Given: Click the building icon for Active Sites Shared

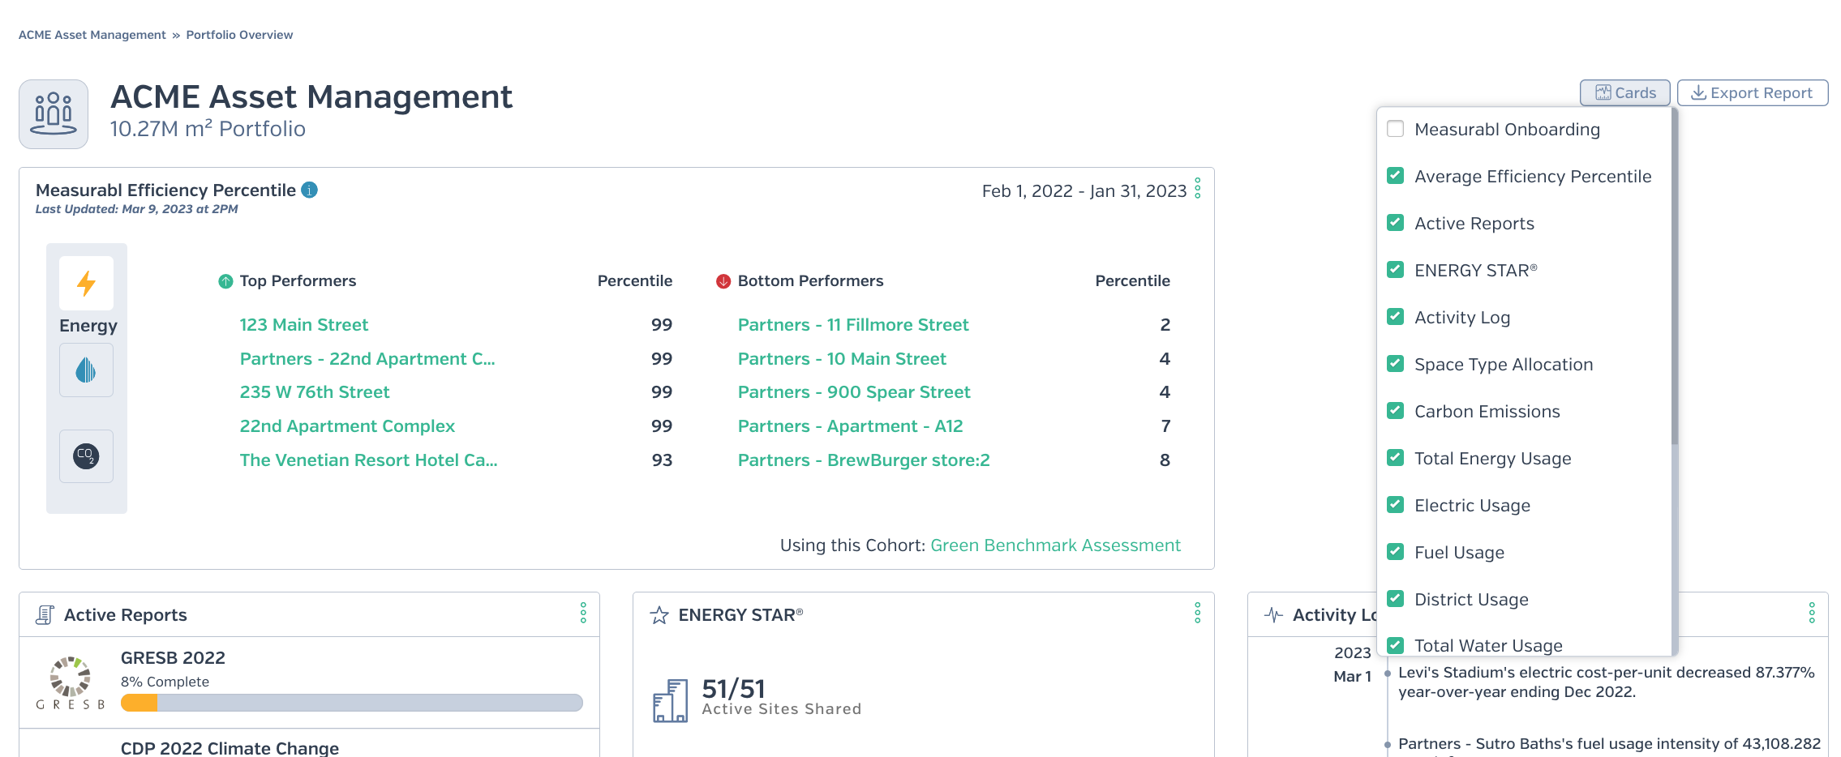Looking at the screenshot, I should click(670, 701).
